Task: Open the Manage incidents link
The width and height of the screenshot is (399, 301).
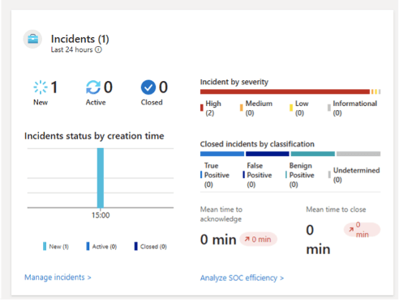Action: click(x=58, y=278)
